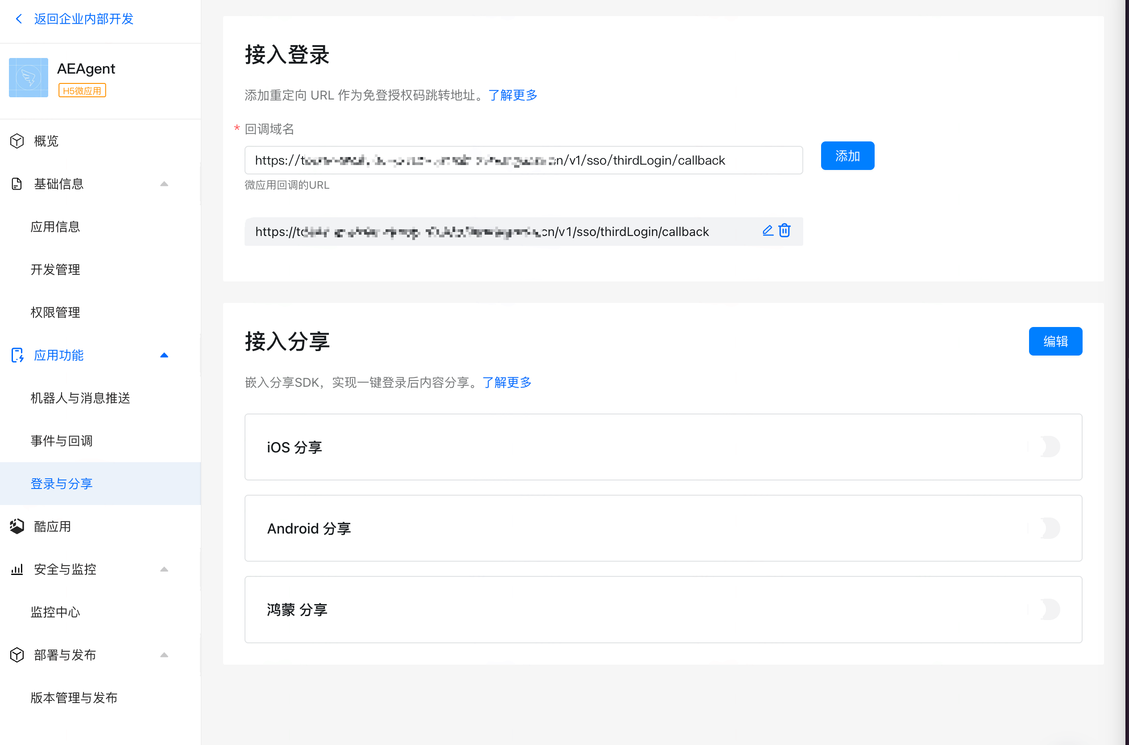The height and width of the screenshot is (745, 1129).
Task: Open 机器人与消息推送 page
Action: coord(80,397)
